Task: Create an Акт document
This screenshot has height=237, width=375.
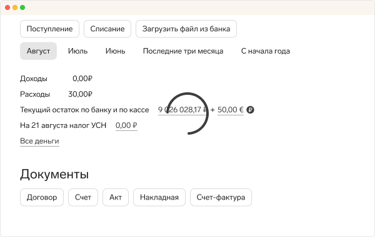Action: coord(116,197)
